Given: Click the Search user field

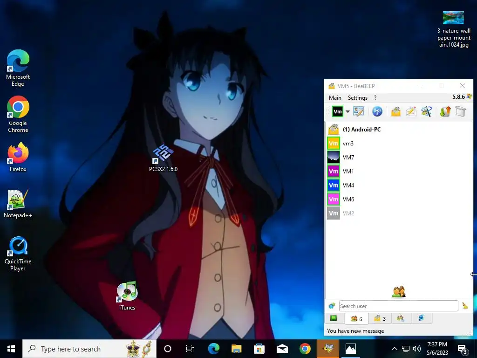Looking at the screenshot, I should click(398, 306).
